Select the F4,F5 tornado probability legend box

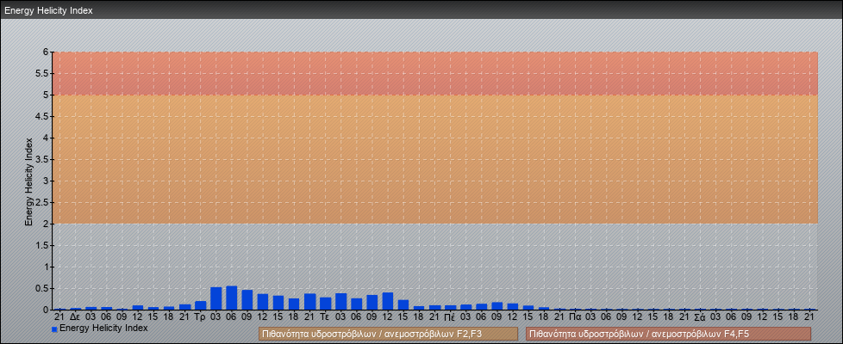coord(668,334)
